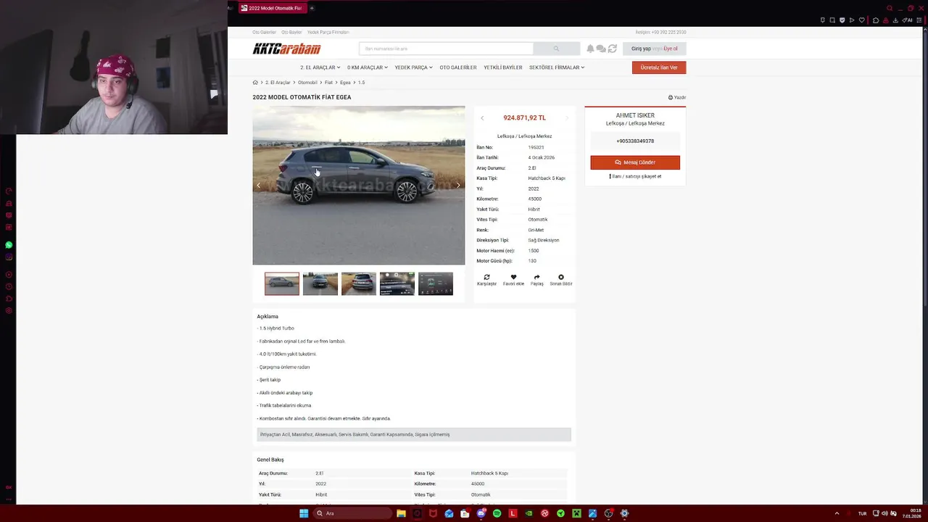Expand the SEKTÖREL FİRMALAR dropdown menu

pyautogui.click(x=556, y=67)
